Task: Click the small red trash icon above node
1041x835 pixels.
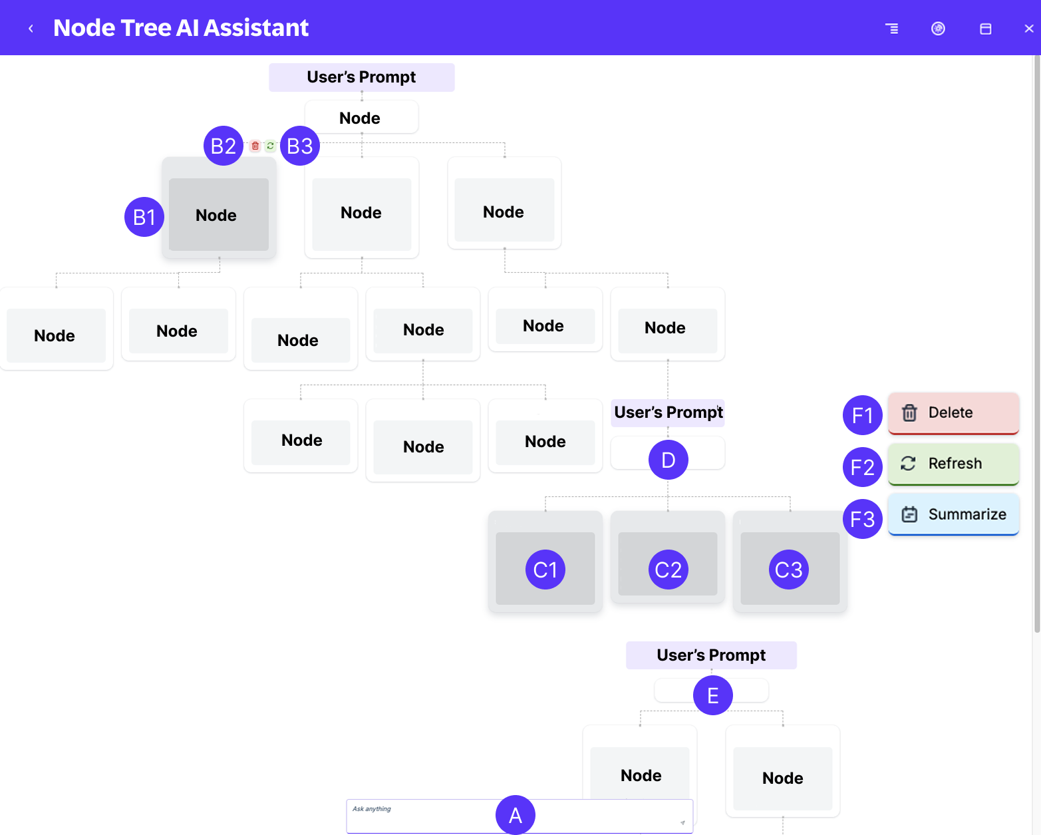Action: pos(255,146)
